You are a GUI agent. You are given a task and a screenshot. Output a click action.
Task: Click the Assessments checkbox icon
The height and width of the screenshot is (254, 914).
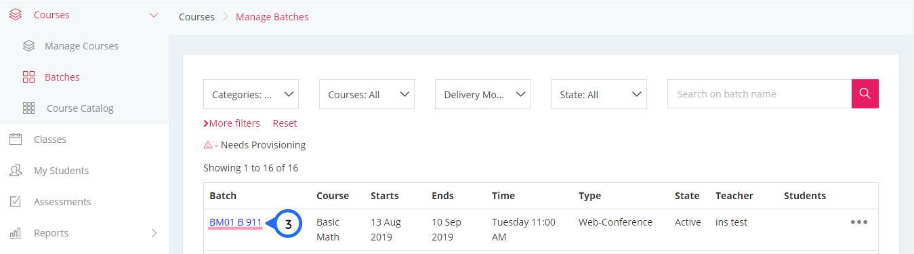pos(16,202)
